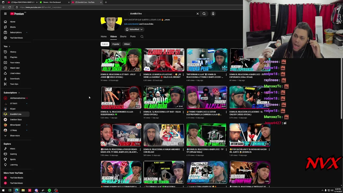Clear the search box with the X
The width and height of the screenshot is (343, 193).
pyautogui.click(x=197, y=14)
